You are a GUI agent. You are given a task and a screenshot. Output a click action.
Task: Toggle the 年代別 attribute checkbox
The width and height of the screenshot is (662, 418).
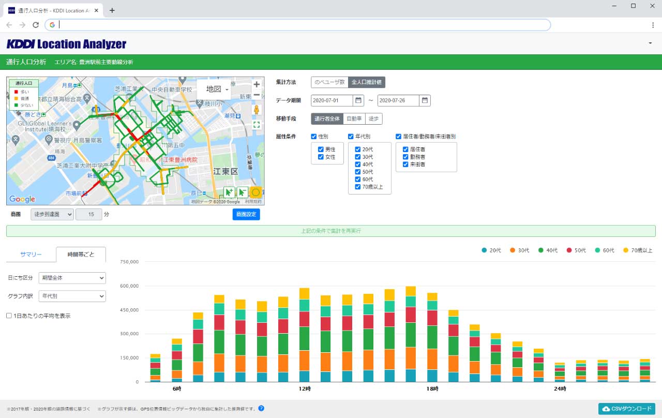[351, 137]
